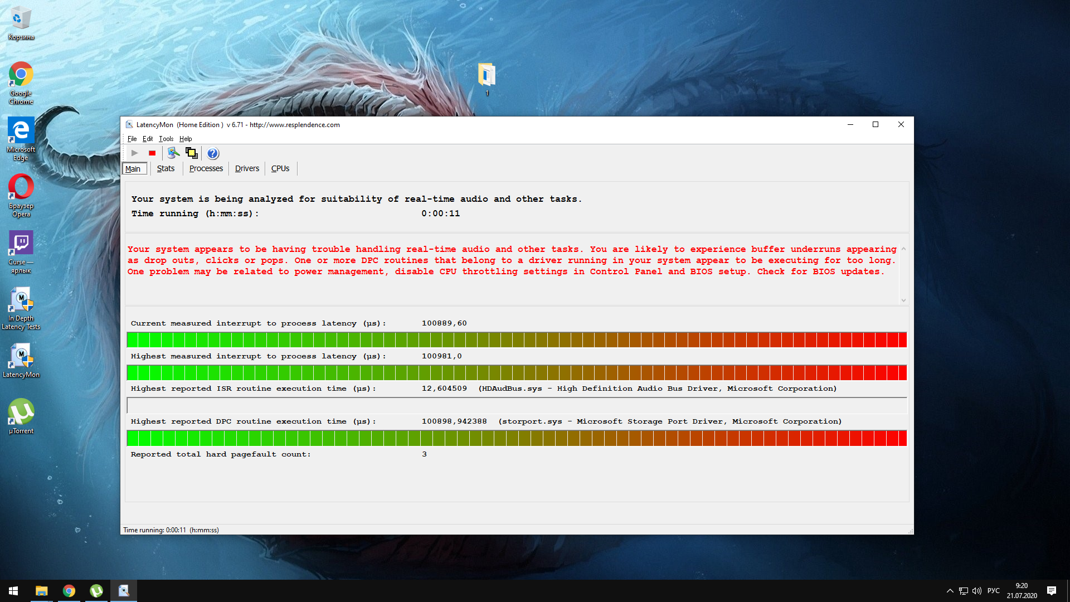Show hidden system tray icons chevron
Screen dimensions: 1070x602
950,591
